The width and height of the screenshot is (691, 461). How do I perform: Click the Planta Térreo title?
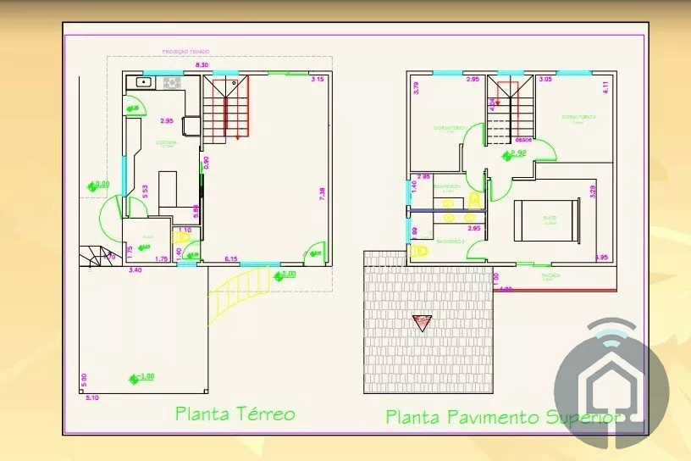[235, 414]
